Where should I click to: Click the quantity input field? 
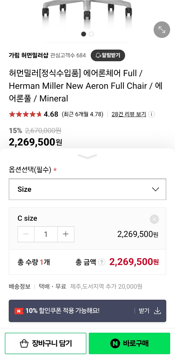[46, 234]
